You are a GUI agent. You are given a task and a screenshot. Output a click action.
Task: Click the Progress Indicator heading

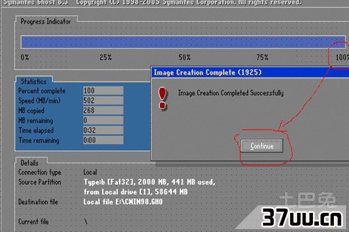[45, 21]
